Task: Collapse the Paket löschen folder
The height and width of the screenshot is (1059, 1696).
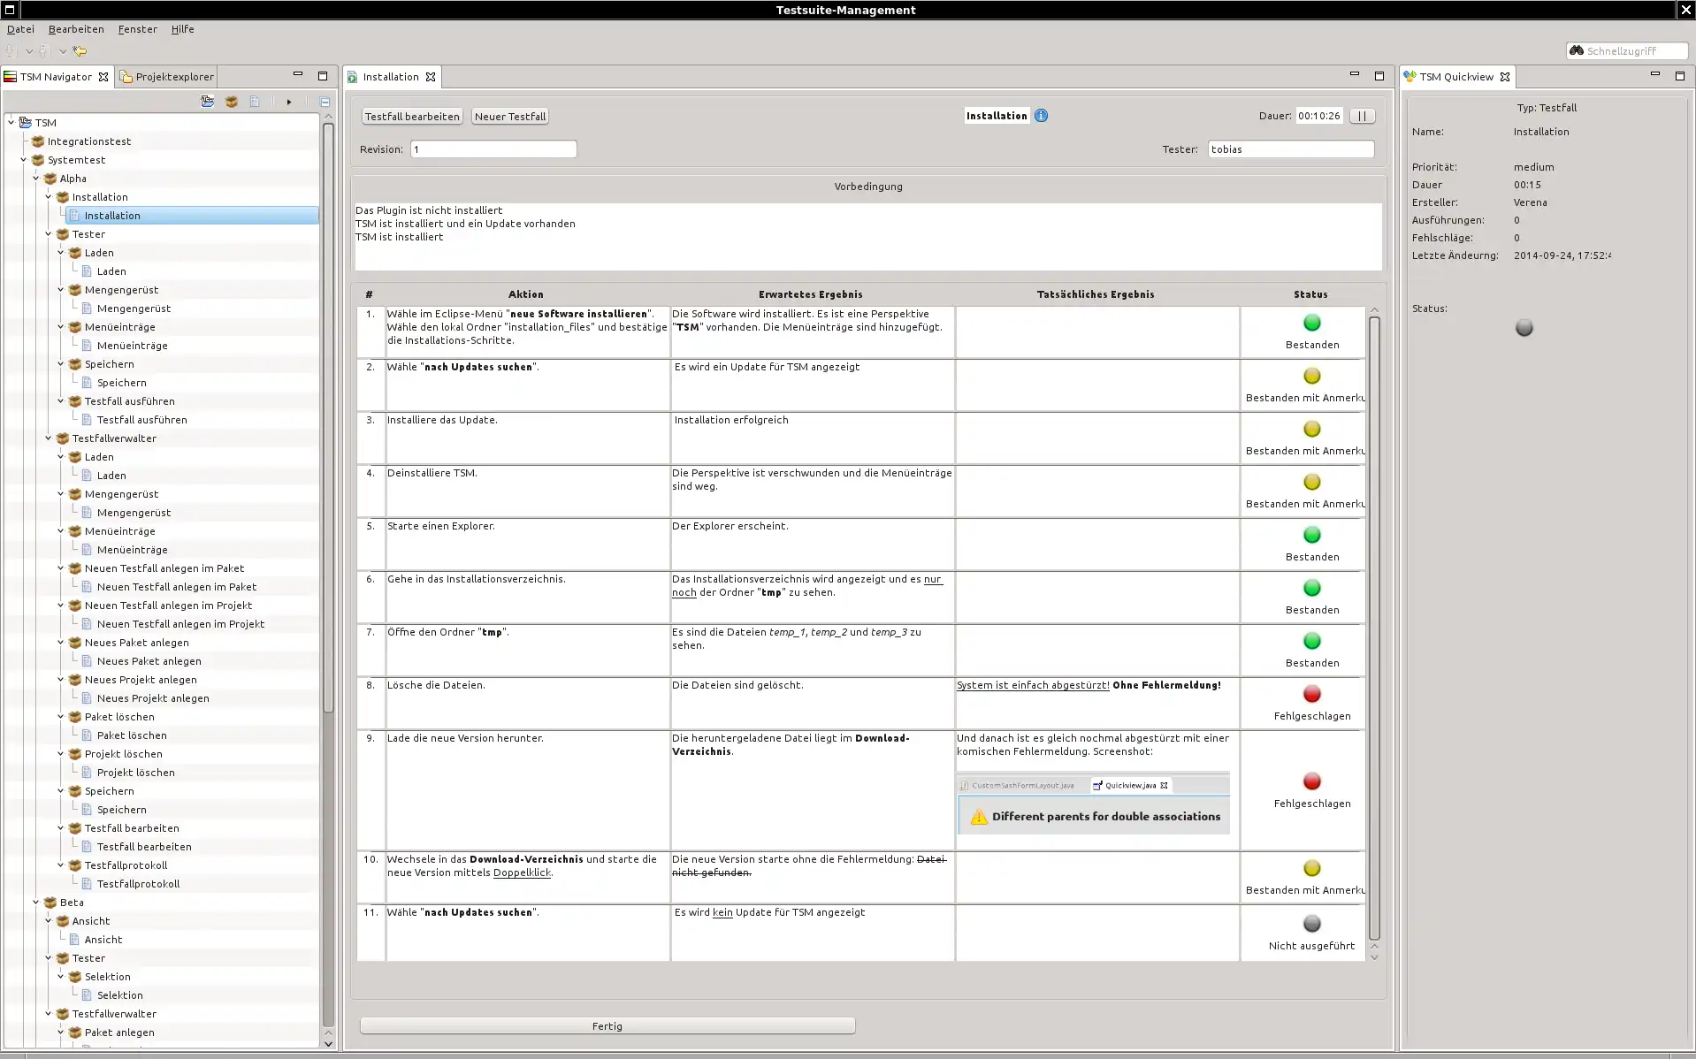Action: click(61, 717)
